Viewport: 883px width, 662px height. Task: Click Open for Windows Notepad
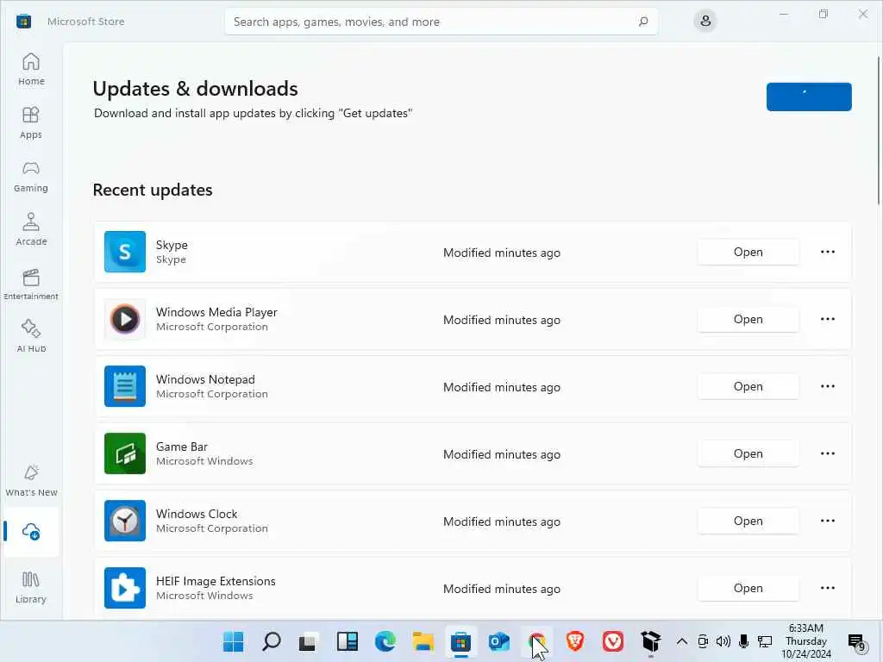point(748,386)
